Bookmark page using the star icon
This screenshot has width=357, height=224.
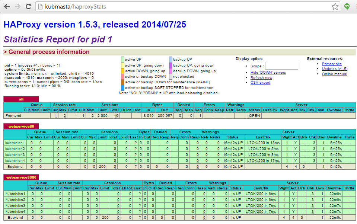point(335,7)
